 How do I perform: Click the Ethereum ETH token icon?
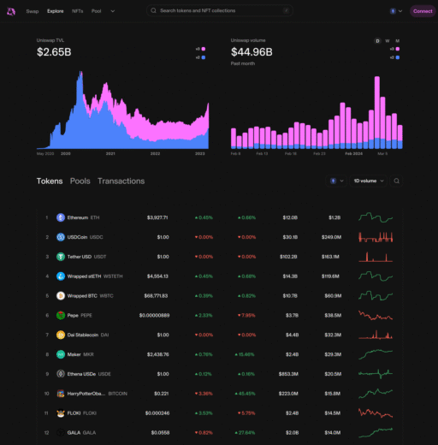[61, 217]
